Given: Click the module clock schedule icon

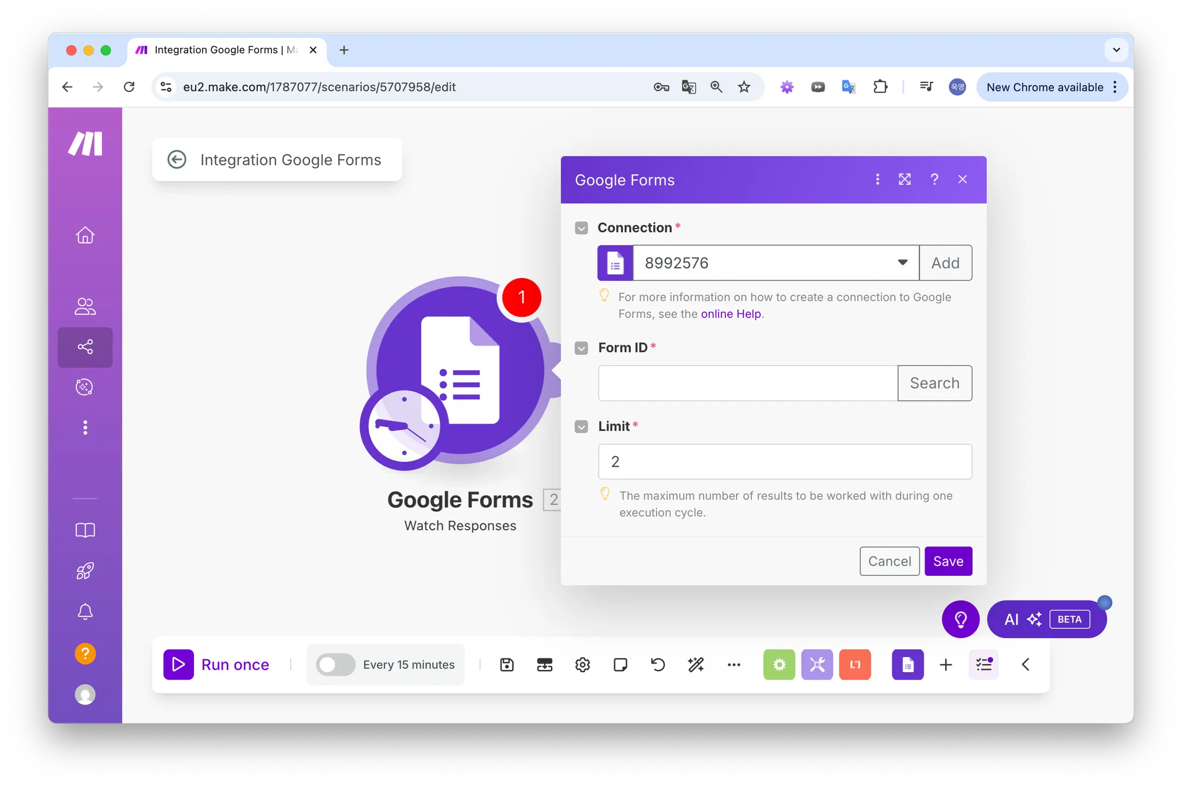Looking at the screenshot, I should point(403,428).
